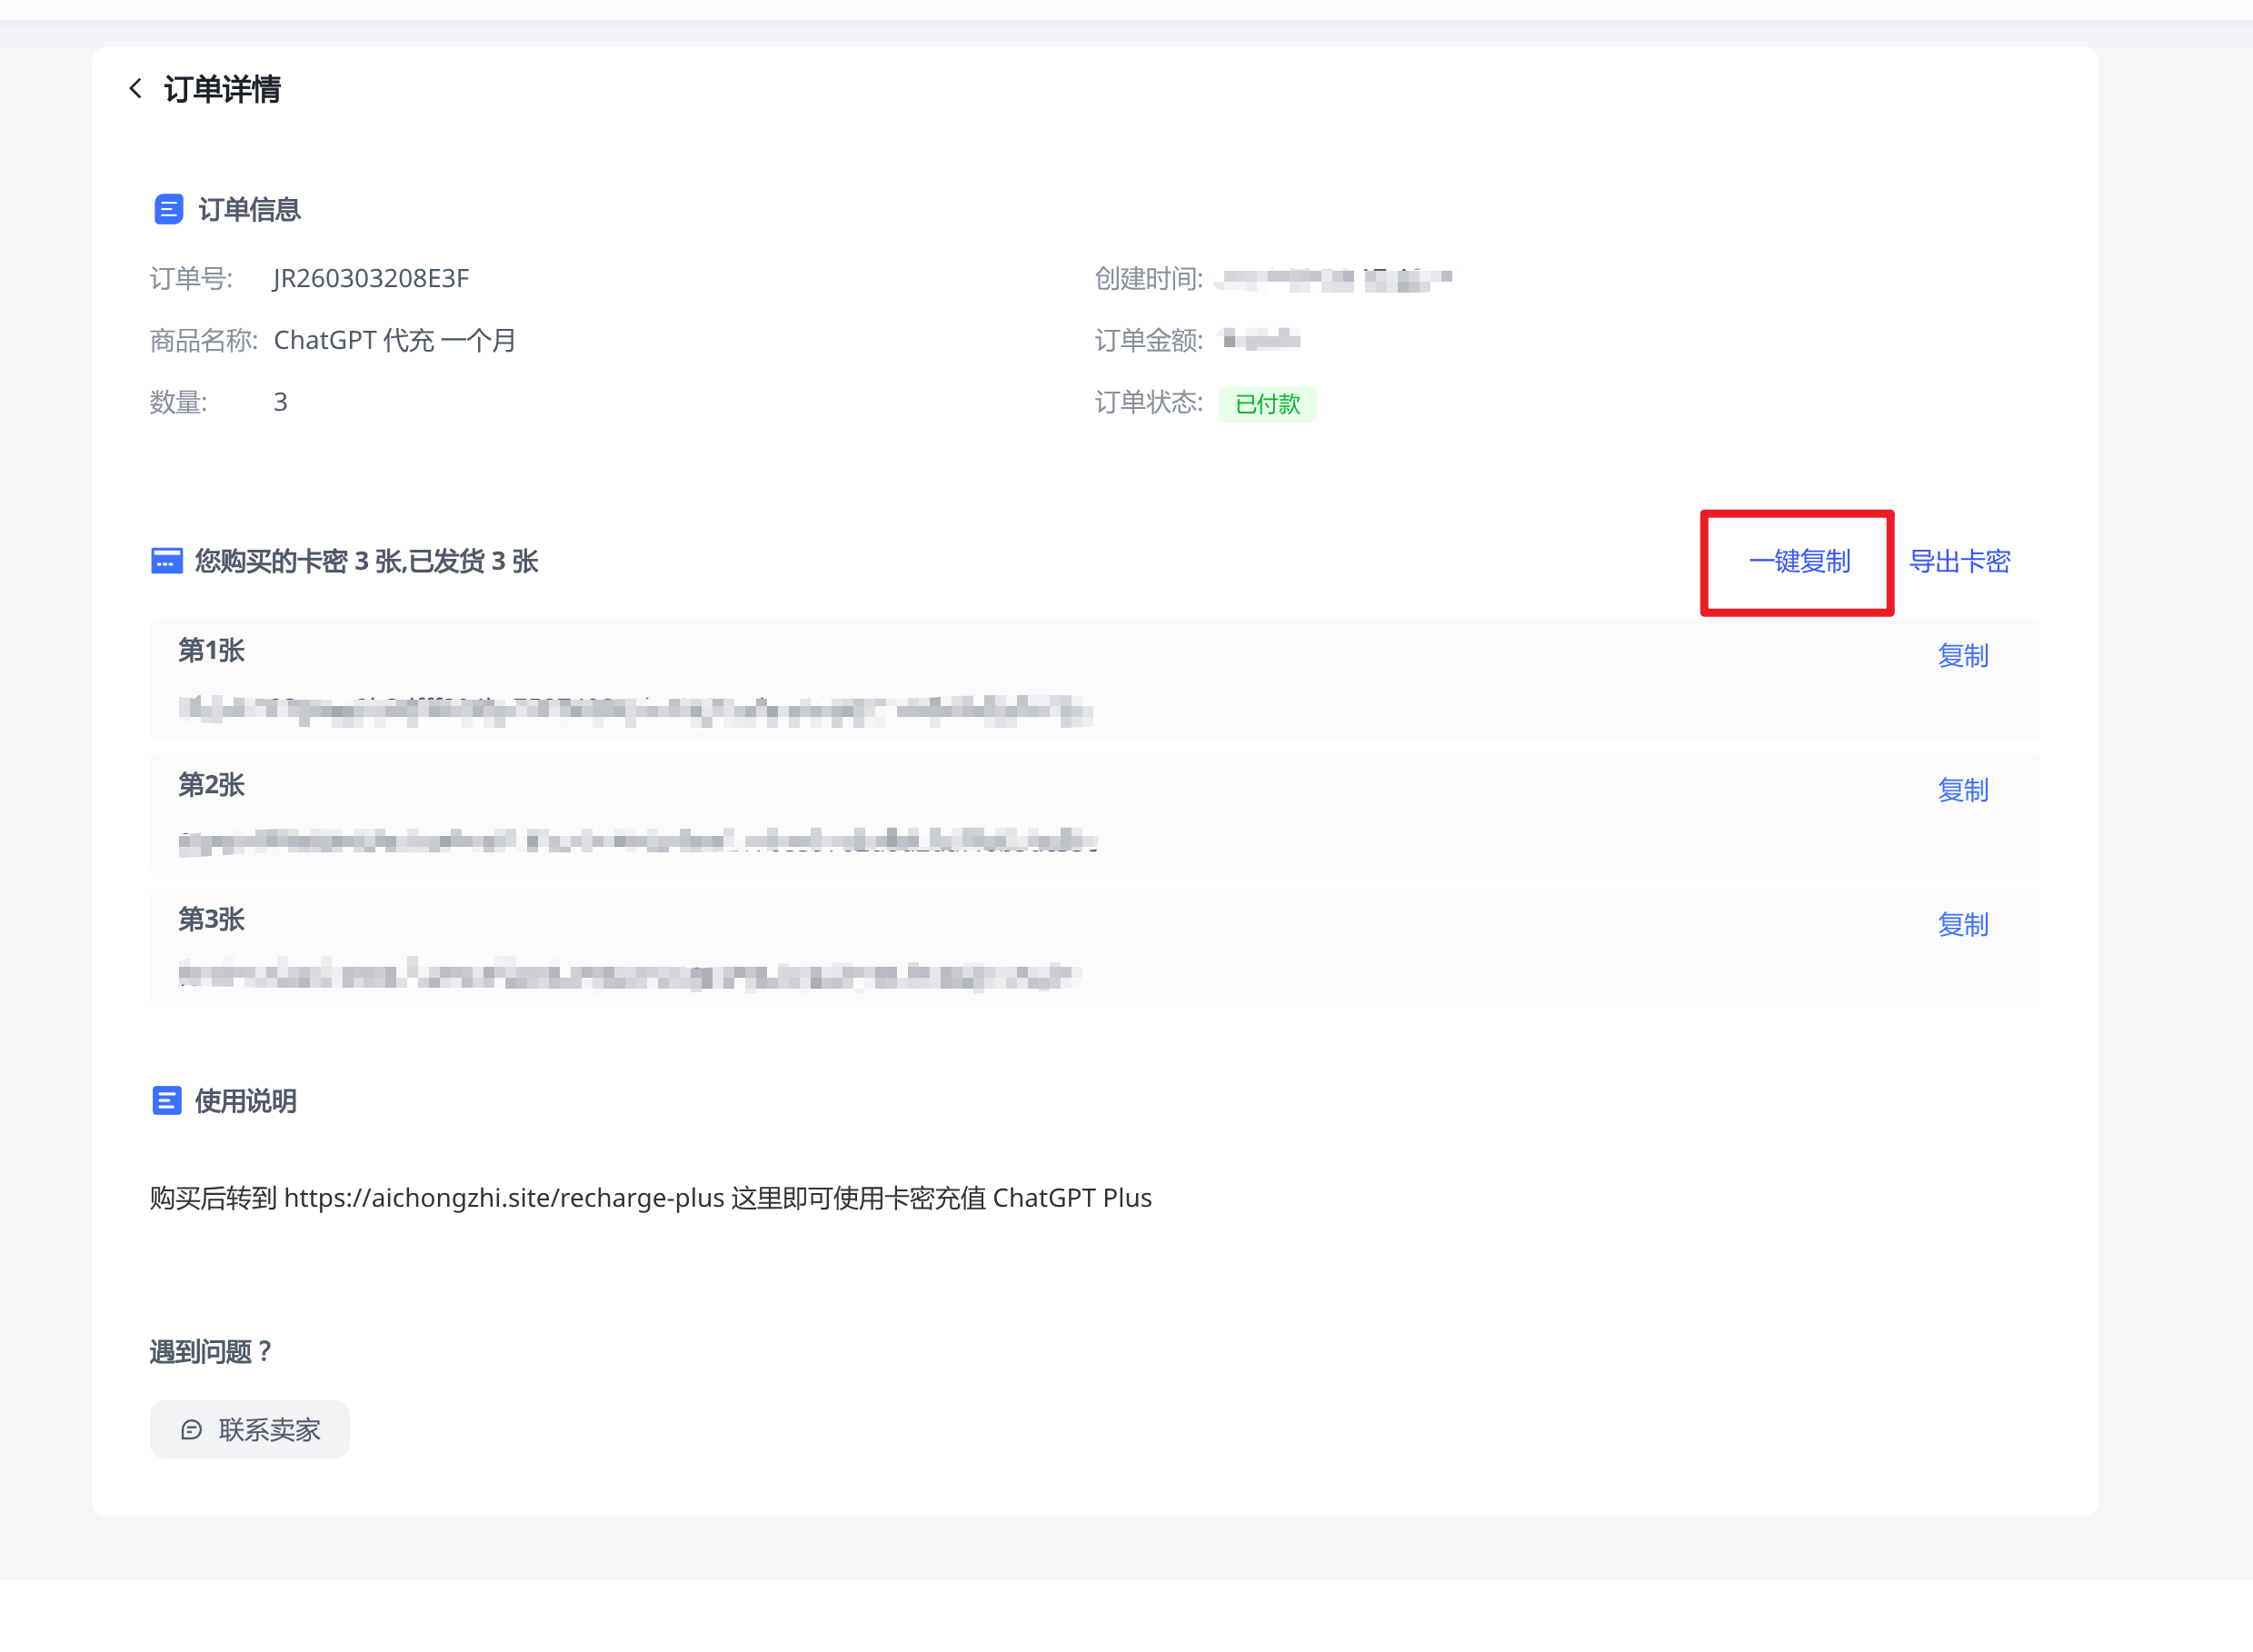The height and width of the screenshot is (1652, 2253).
Task: Export cards via 导出卡密
Action: 1959,561
